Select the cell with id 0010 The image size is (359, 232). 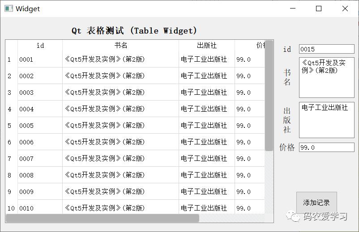40,207
